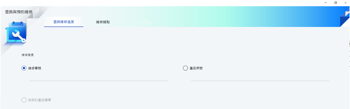The width and height of the screenshot is (350, 109).
Task: Switch to the 查詢維修進度 tab
Action: pos(64,22)
